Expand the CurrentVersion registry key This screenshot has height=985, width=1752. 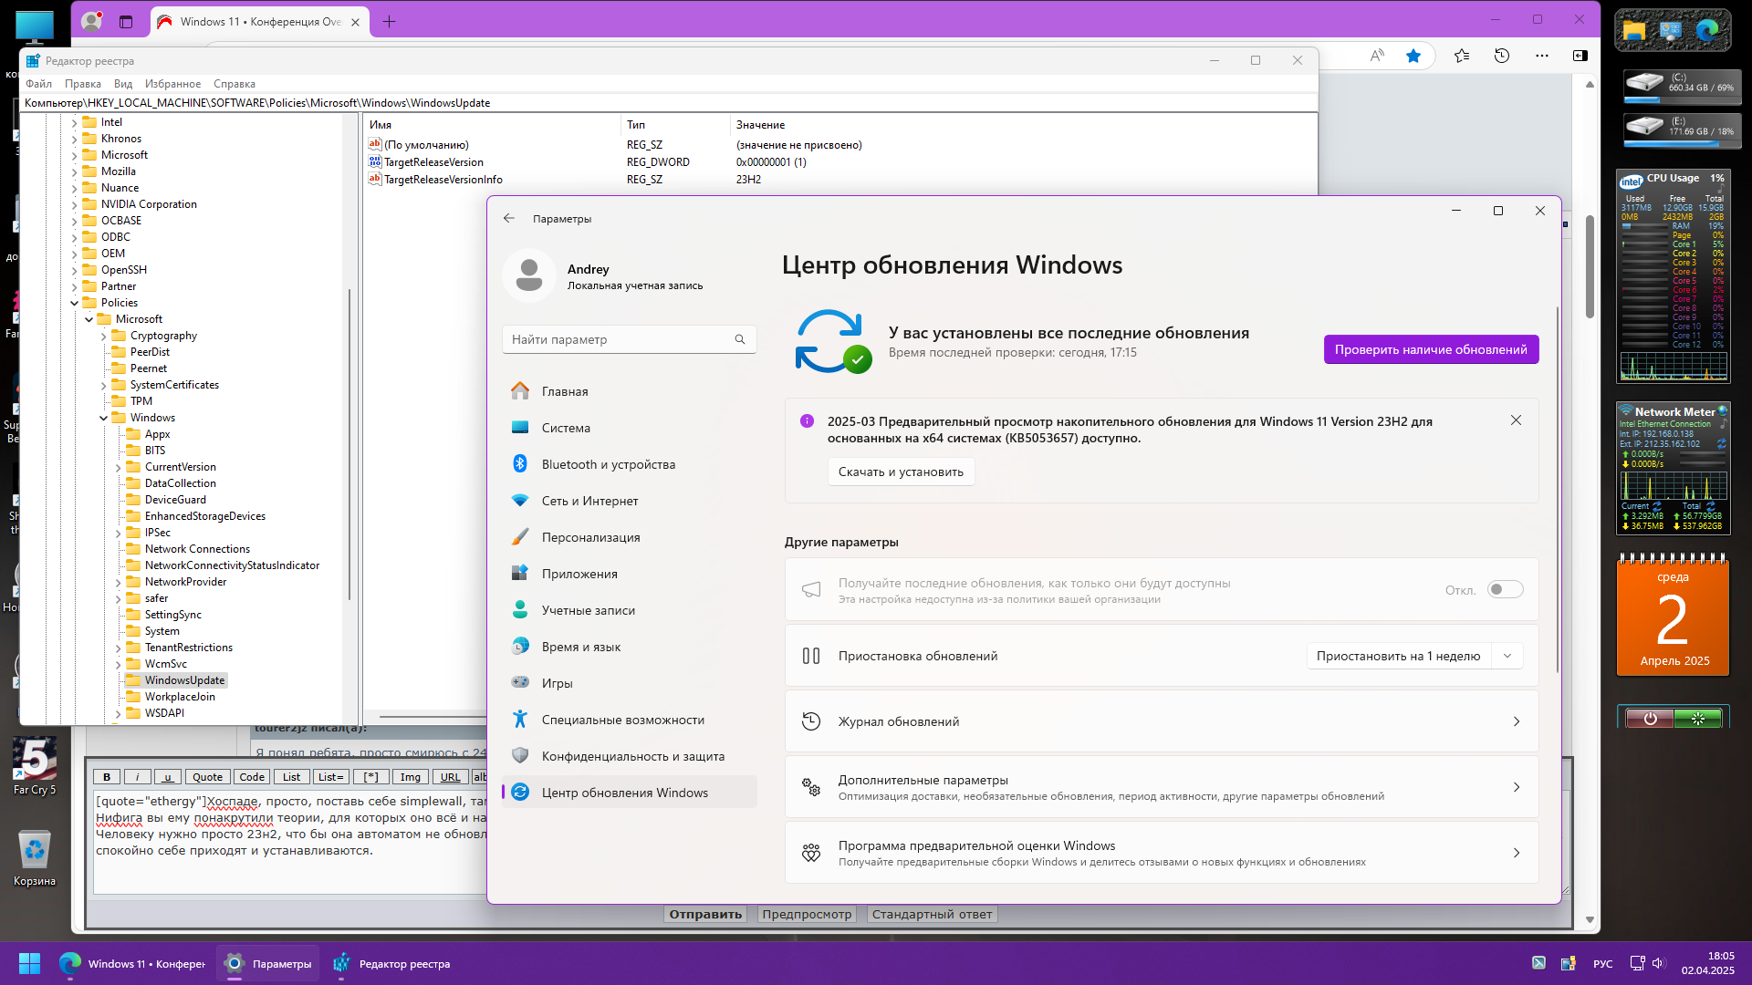click(x=119, y=467)
